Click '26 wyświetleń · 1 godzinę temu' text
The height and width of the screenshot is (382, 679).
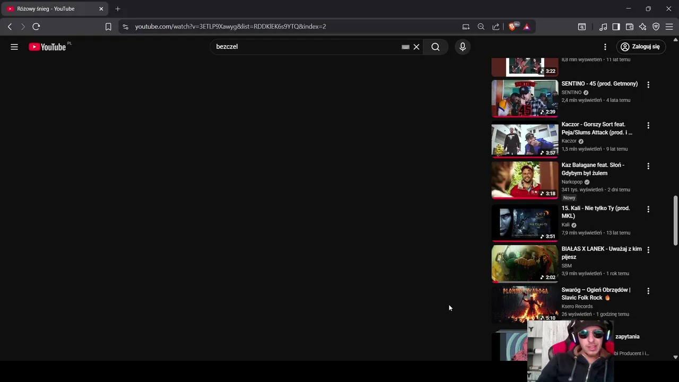point(595,314)
